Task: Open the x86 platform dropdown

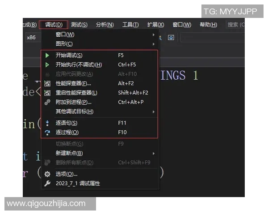Action: pyautogui.click(x=33, y=37)
